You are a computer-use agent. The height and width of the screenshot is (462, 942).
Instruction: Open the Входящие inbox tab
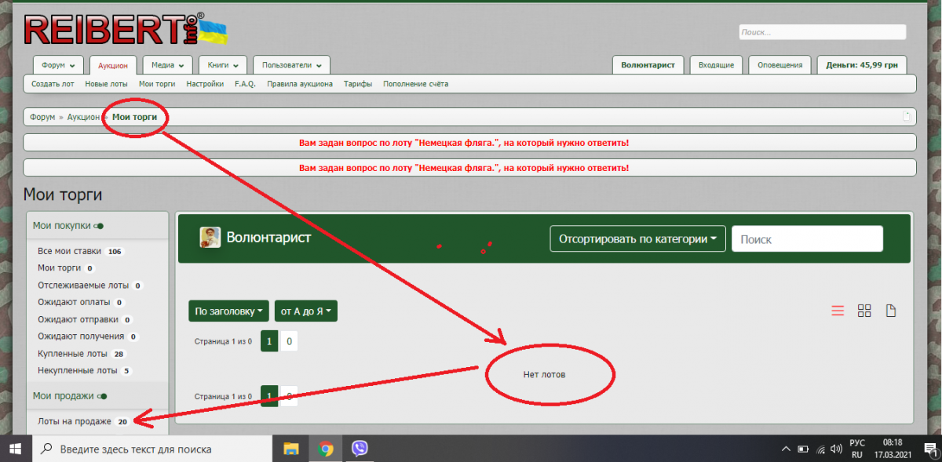click(716, 65)
